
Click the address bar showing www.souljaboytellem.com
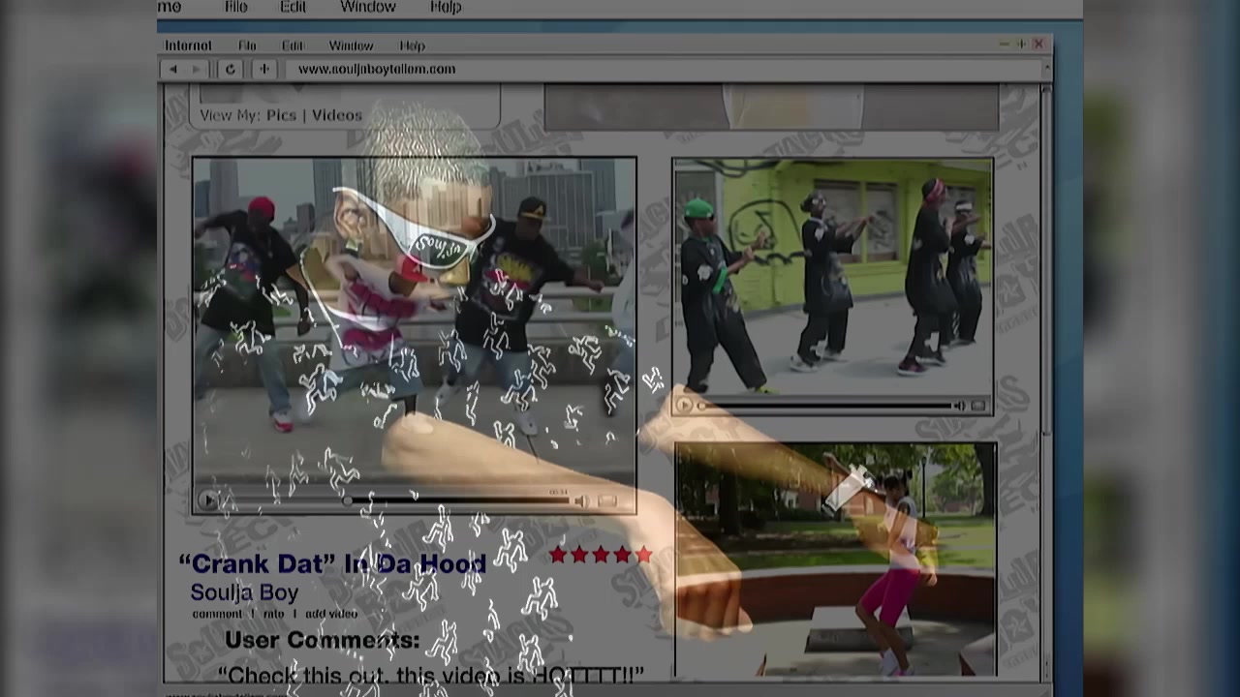pos(376,69)
